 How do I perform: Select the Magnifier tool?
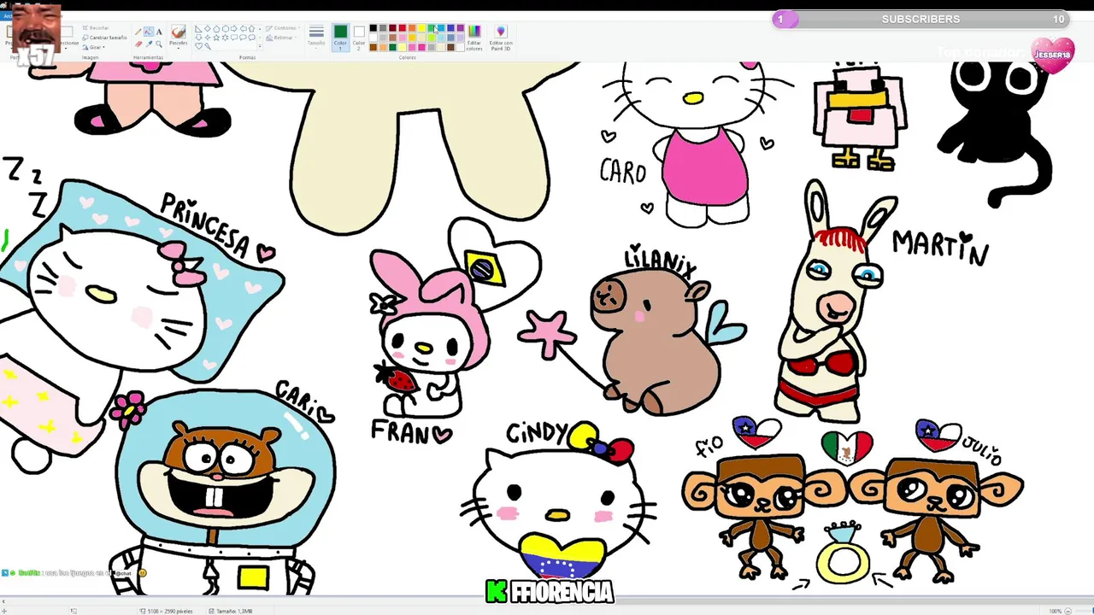coord(159,44)
